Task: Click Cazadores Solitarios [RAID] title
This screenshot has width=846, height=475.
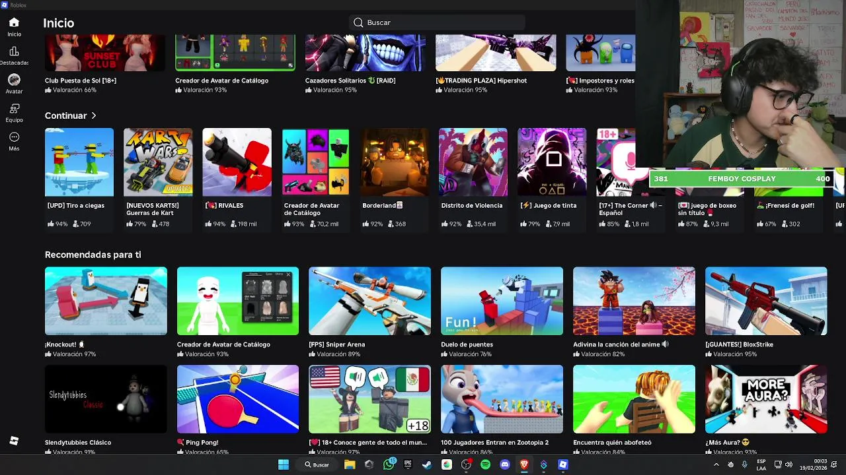Action: 350,80
